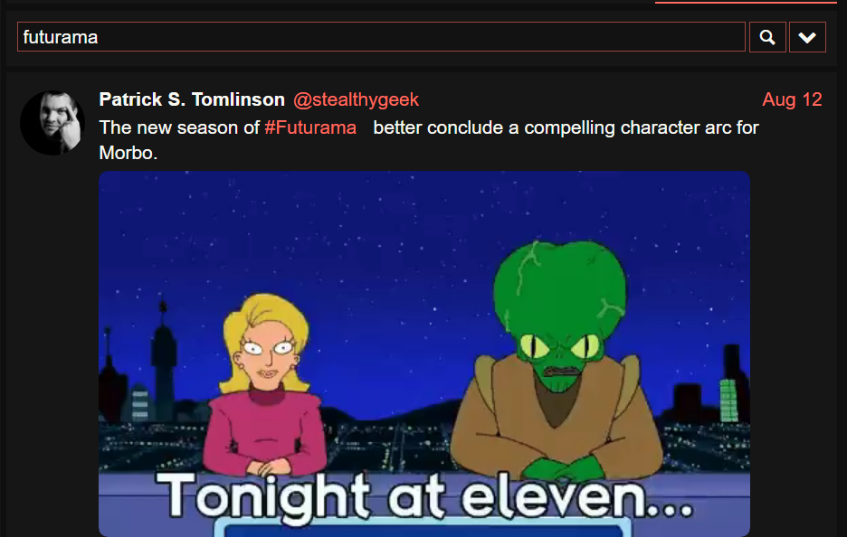Click the magnifying glass search button
The height and width of the screenshot is (537, 847).
click(767, 37)
